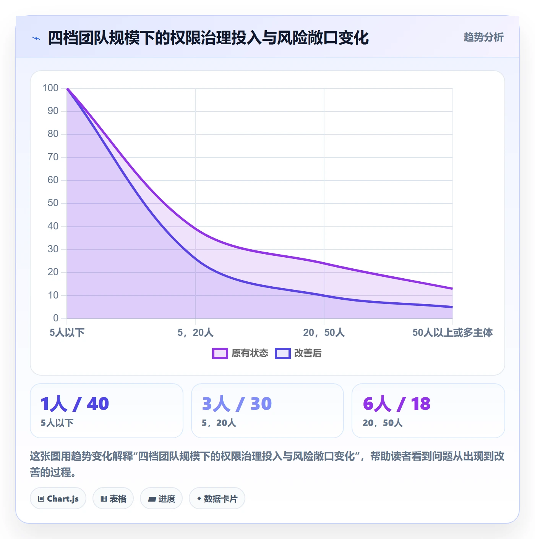Click the y-axis value 80

click(x=53, y=134)
